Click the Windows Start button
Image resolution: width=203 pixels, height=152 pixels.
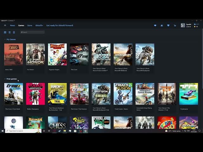[2, 131]
